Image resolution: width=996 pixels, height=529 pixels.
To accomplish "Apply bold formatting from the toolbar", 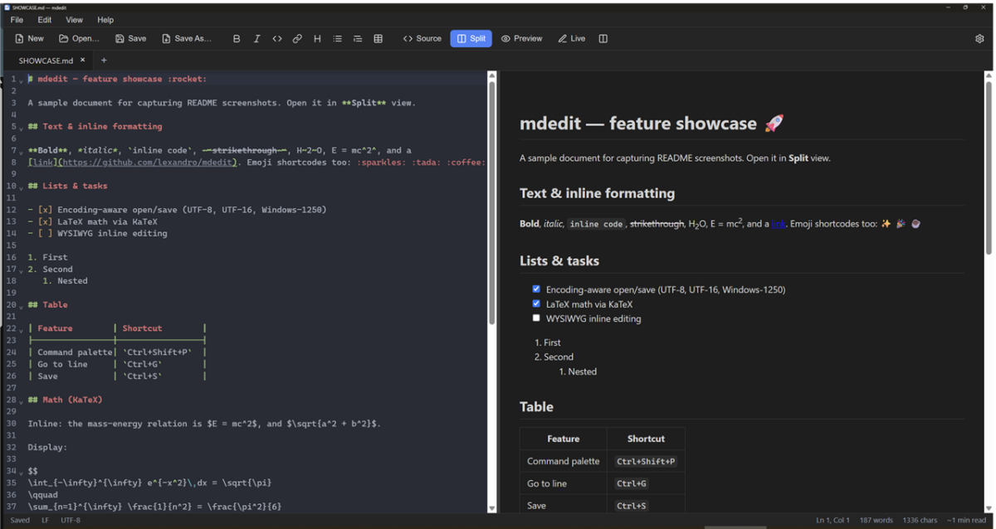I will (237, 39).
